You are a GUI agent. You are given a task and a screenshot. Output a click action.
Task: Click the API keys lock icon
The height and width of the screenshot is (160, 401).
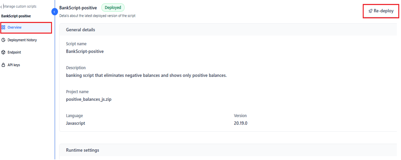pos(3,65)
